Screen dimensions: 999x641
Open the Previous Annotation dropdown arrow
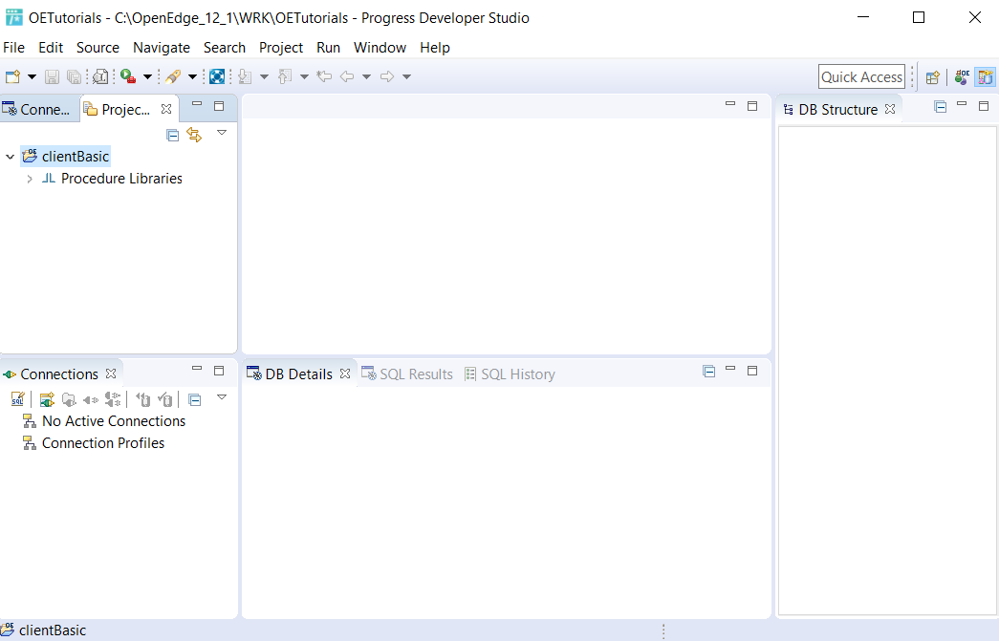click(304, 77)
